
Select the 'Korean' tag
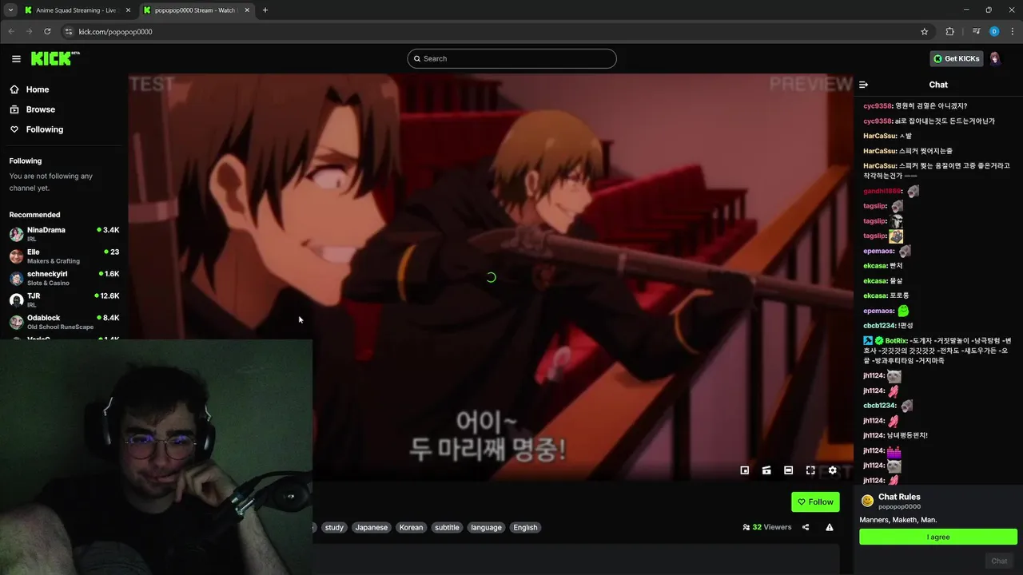tap(411, 527)
